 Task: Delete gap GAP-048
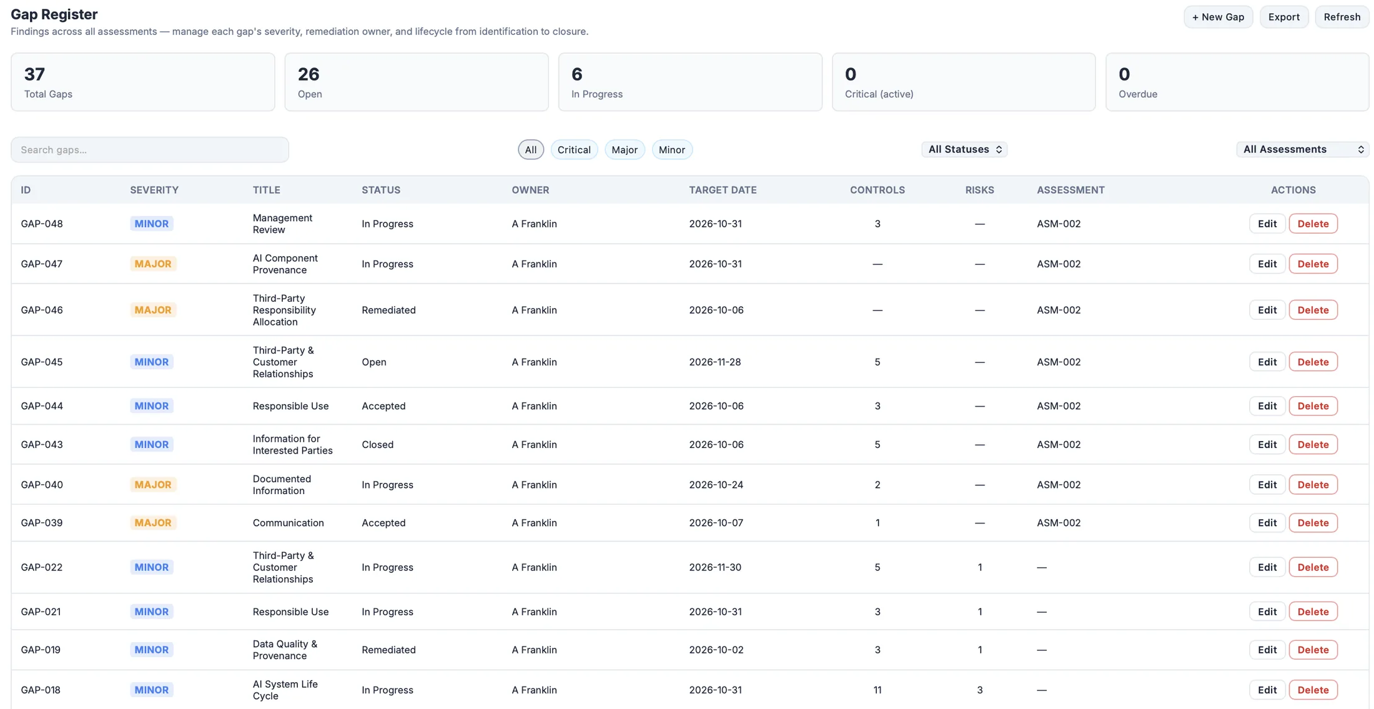click(x=1313, y=224)
